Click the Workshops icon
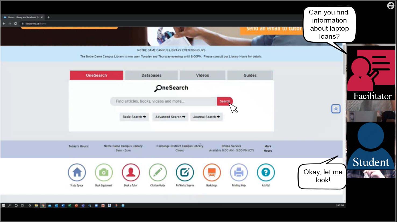This screenshot has height=222, width=397. pyautogui.click(x=212, y=172)
